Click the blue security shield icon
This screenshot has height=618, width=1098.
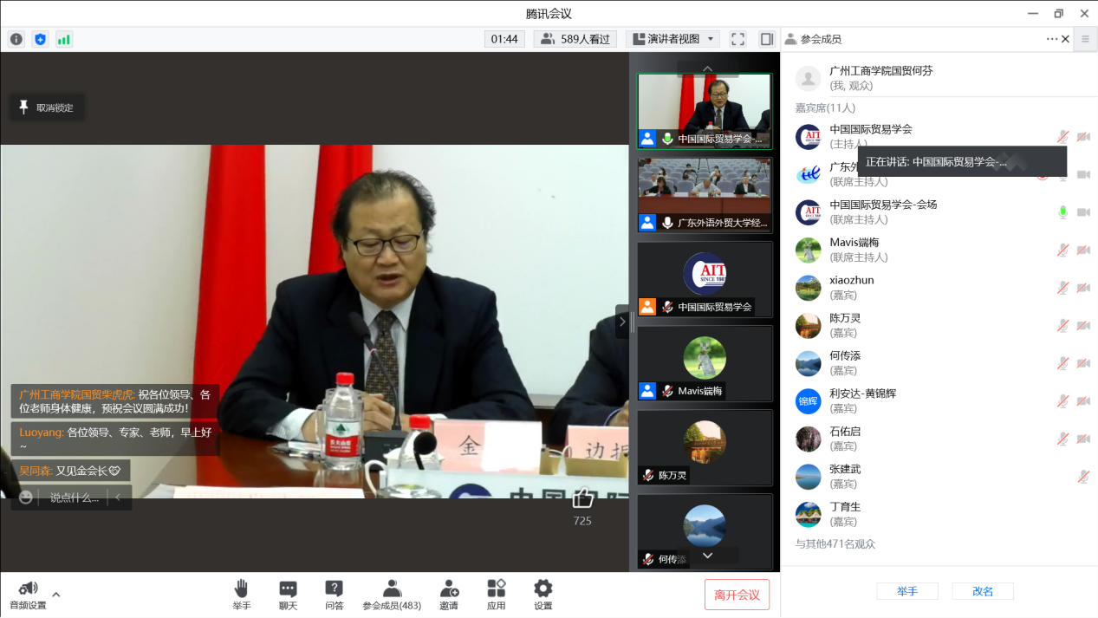coord(40,39)
